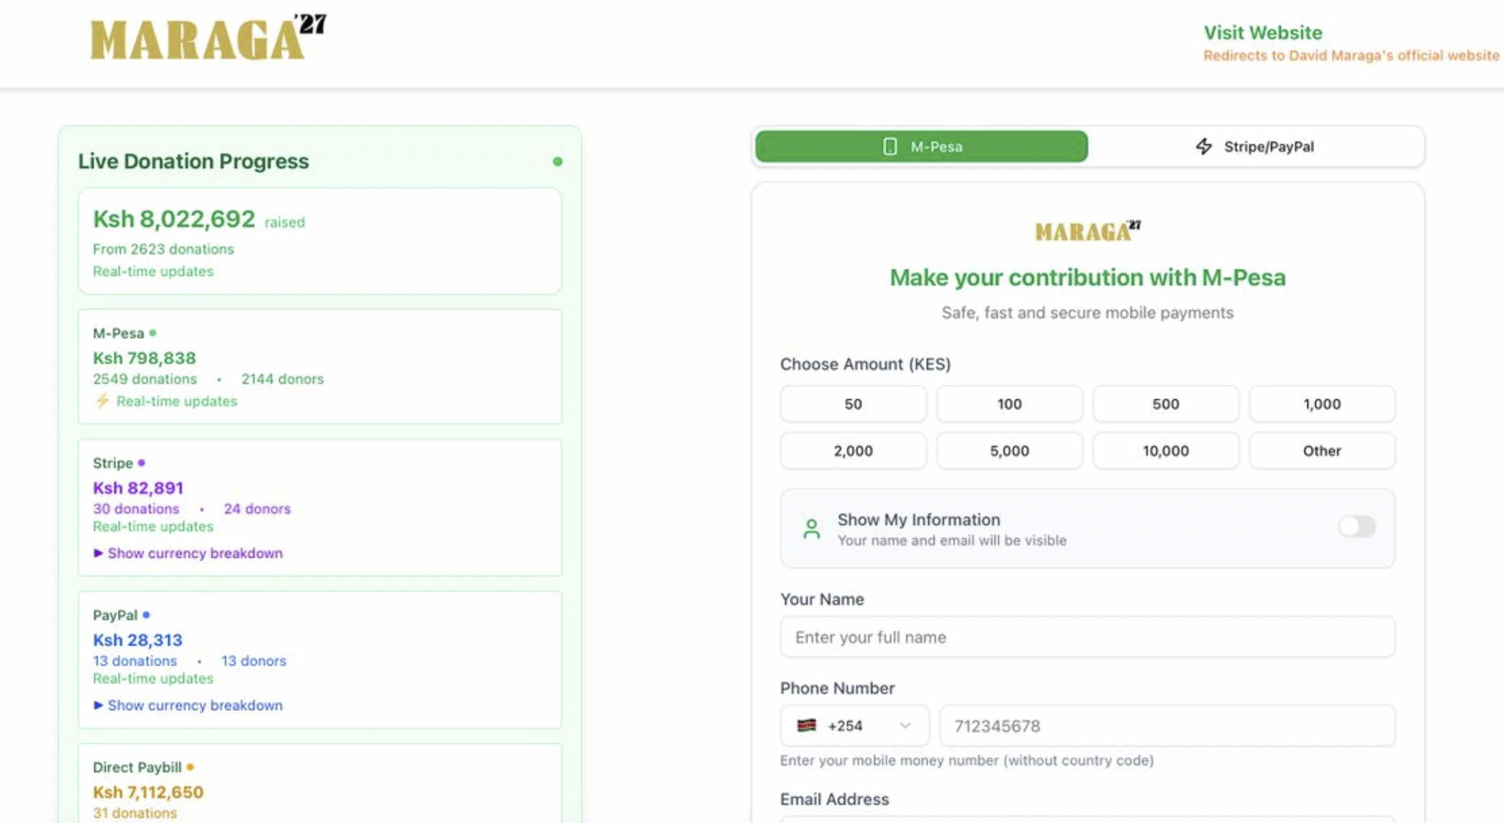Select the 500 KES amount
Viewport: 1504px width, 823px height.
point(1165,404)
